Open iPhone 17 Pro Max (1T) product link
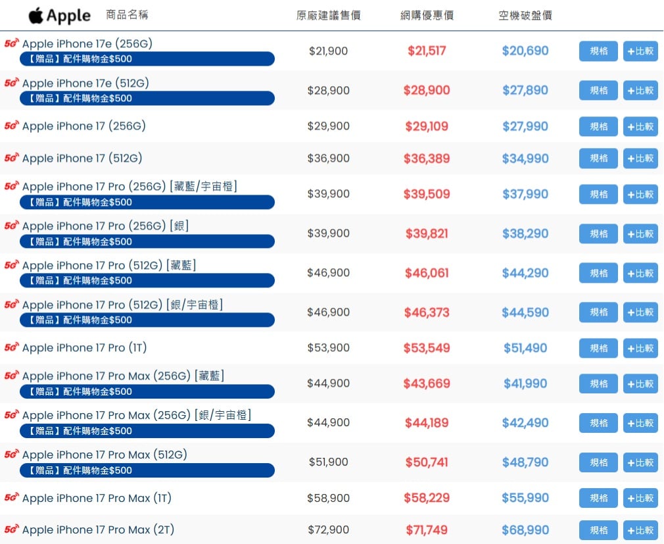The image size is (664, 544). (97, 498)
